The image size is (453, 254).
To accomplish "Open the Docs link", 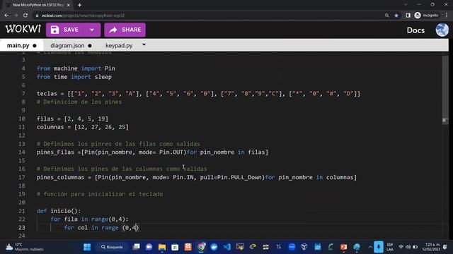I will (x=415, y=30).
